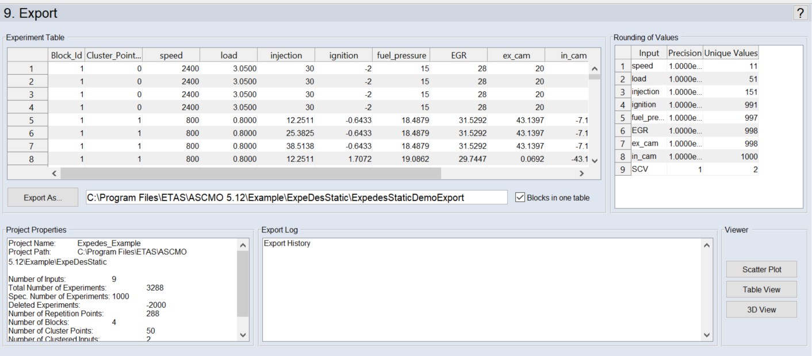Open the Table View viewer

pos(761,289)
